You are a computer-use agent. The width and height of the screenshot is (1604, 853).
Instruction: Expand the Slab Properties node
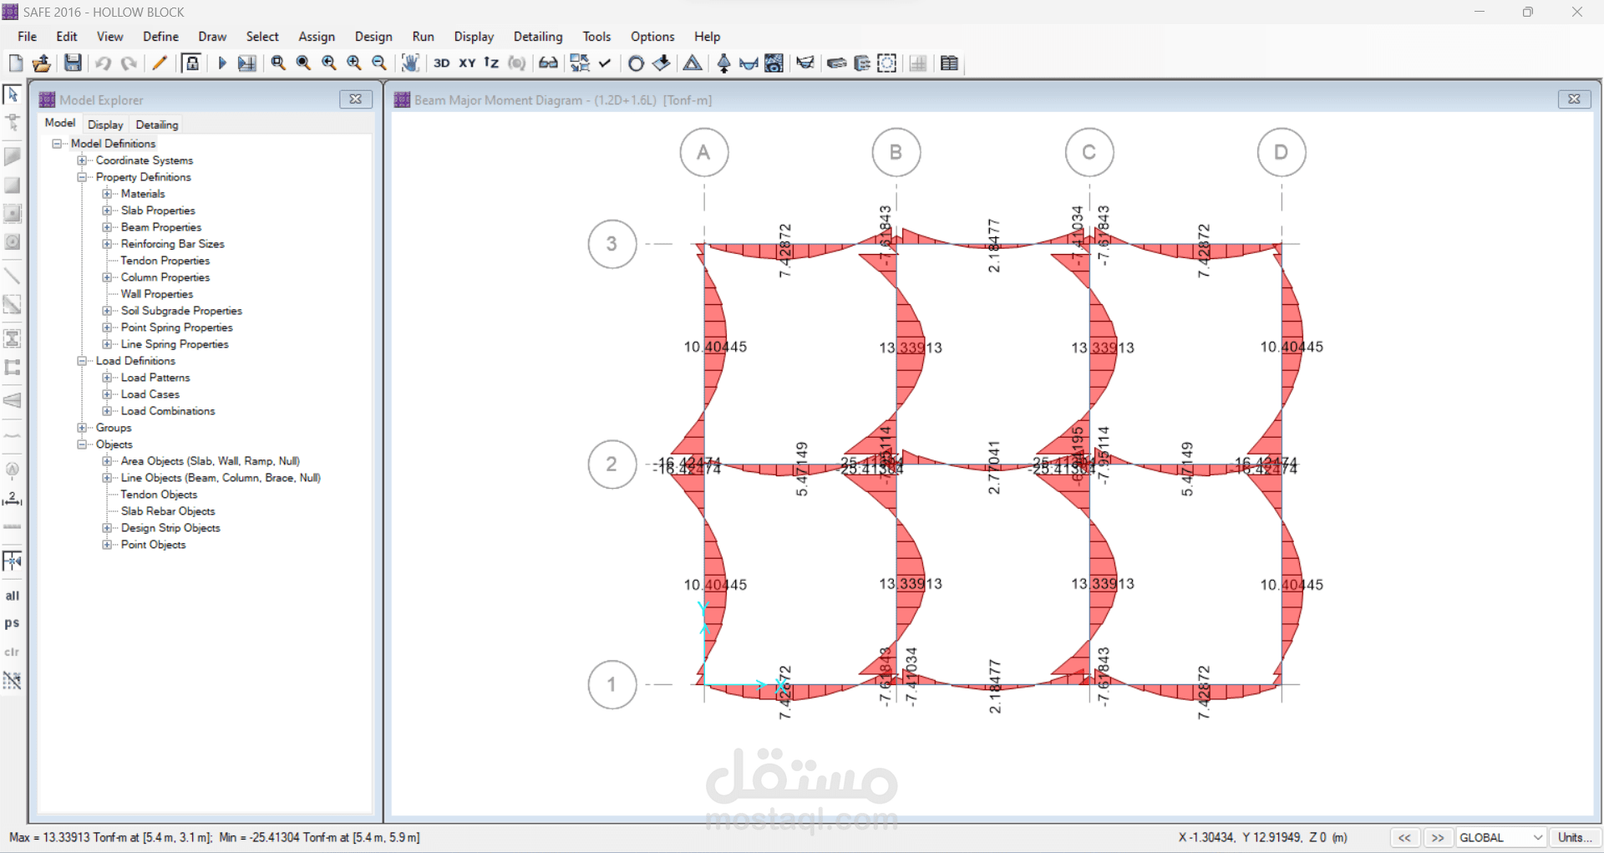[x=107, y=211]
